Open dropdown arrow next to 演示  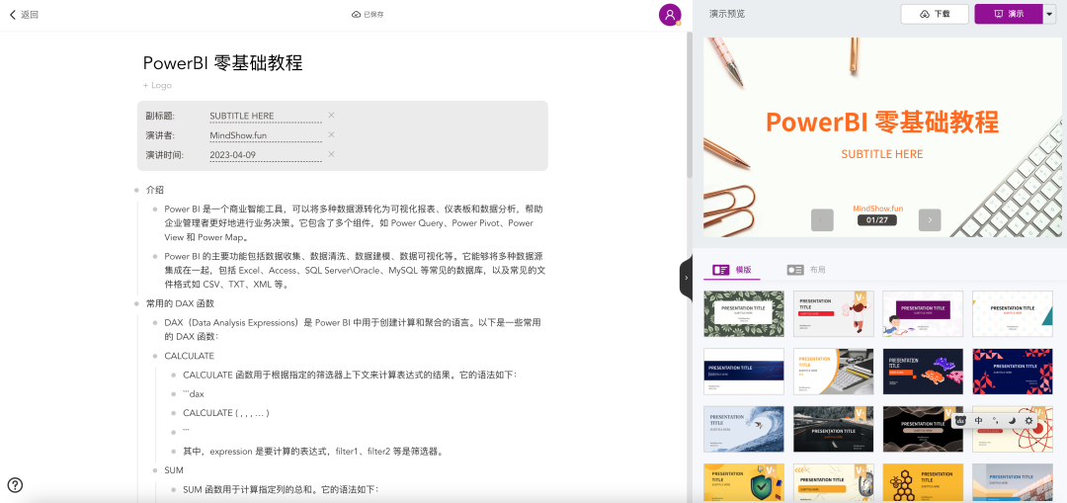tap(1048, 14)
